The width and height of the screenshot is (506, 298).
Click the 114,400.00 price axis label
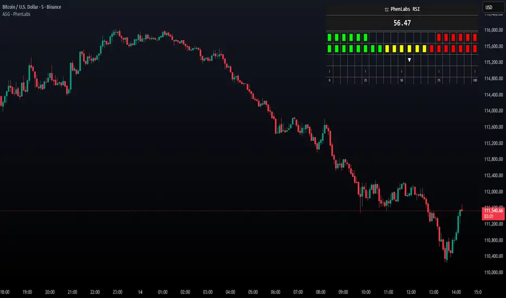tap(494, 95)
